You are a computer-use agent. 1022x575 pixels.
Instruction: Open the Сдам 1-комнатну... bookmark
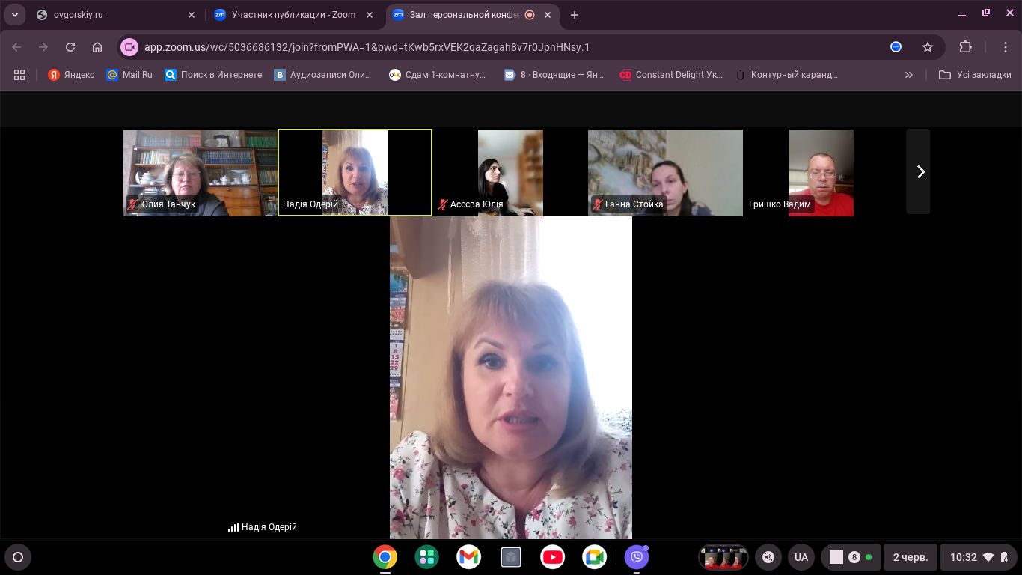[438, 75]
